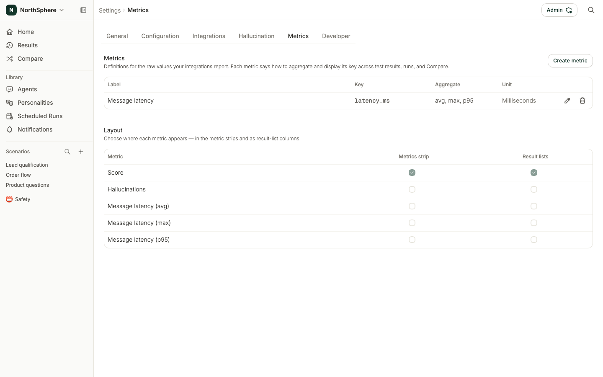Click Message latency (p95) row label
The image size is (603, 377).
click(139, 240)
